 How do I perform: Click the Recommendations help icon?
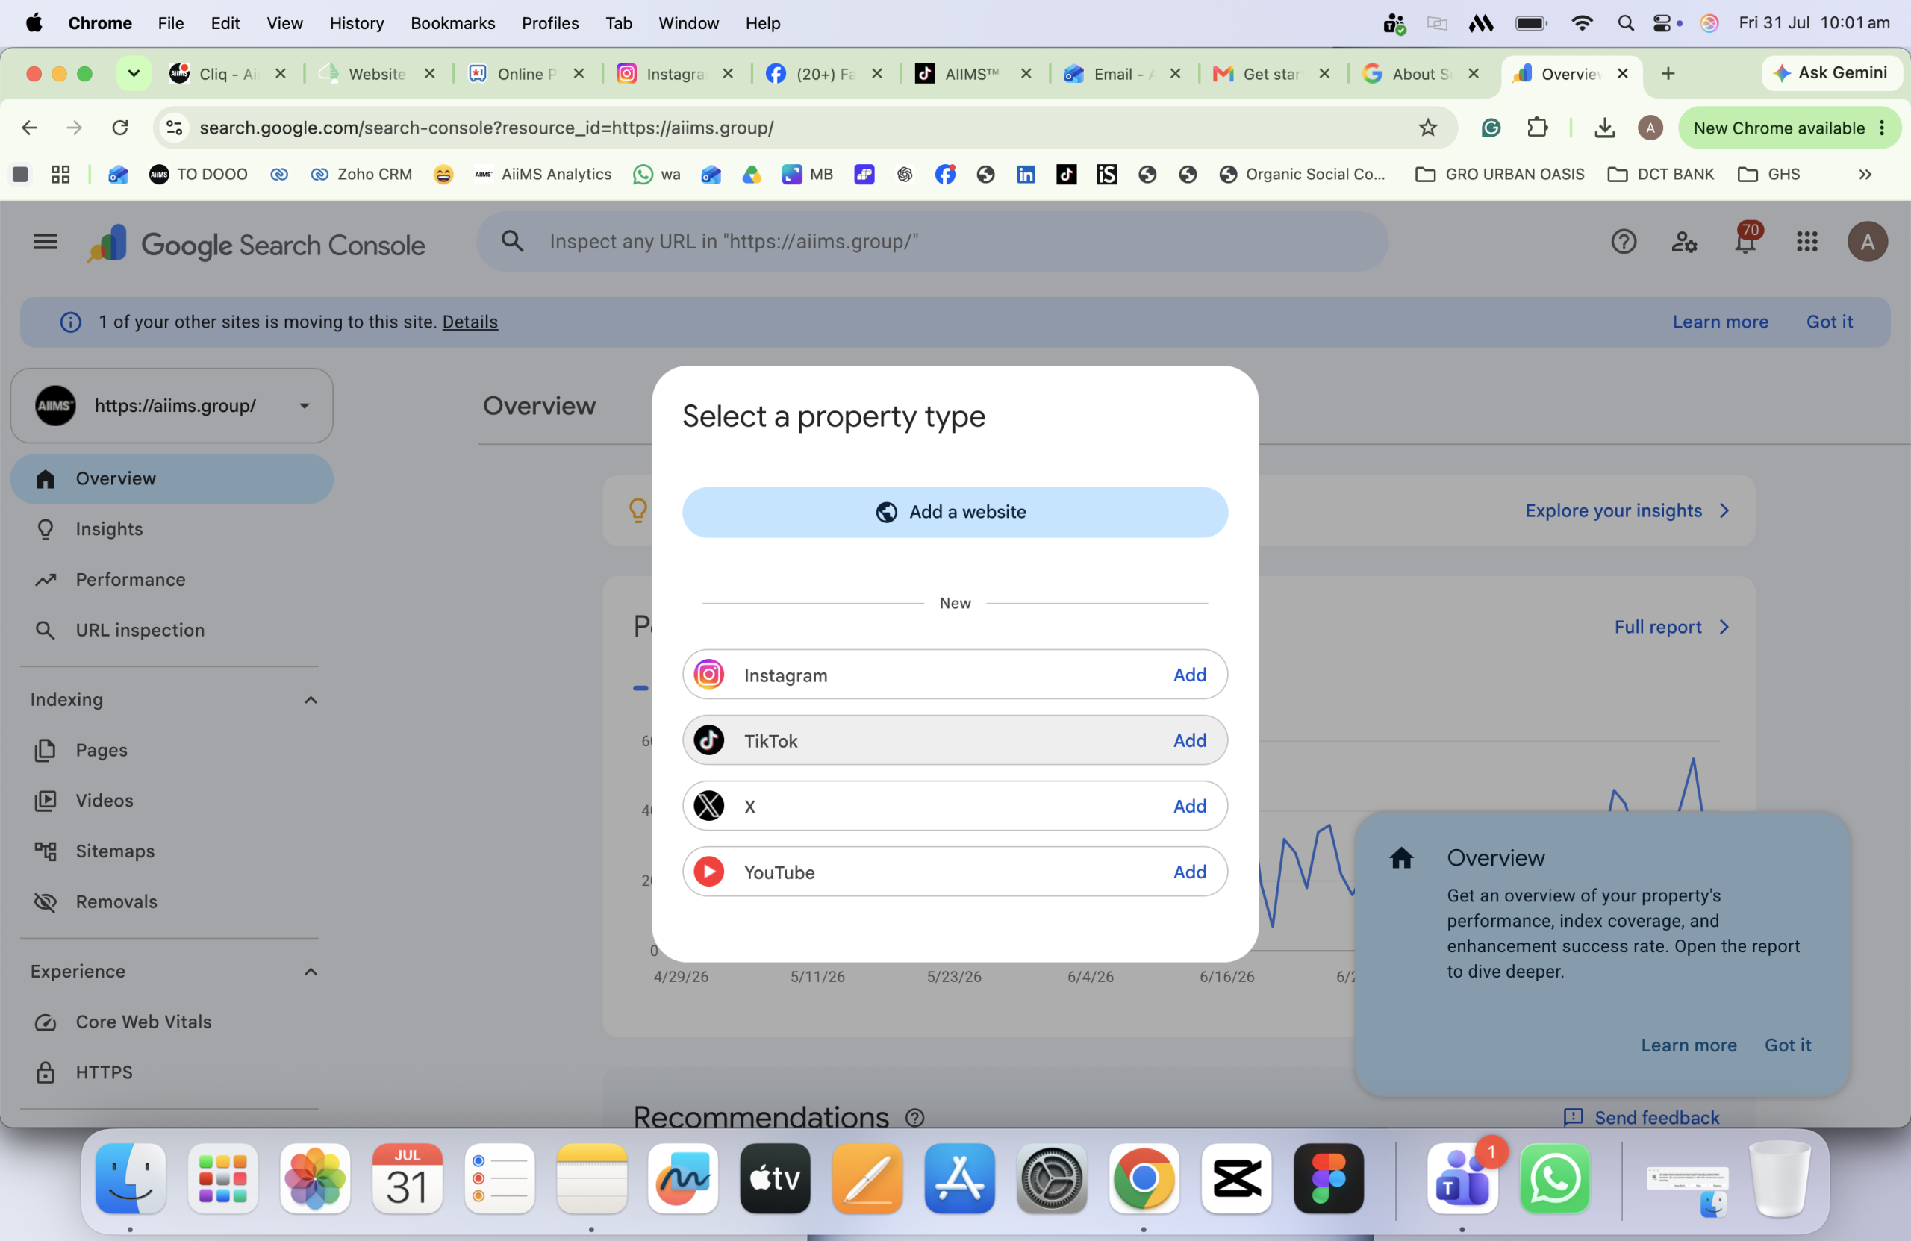coord(914,1117)
